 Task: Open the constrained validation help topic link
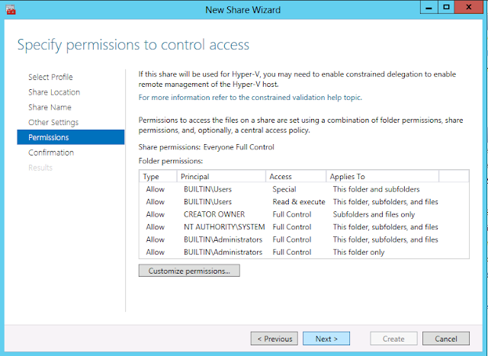(250, 98)
